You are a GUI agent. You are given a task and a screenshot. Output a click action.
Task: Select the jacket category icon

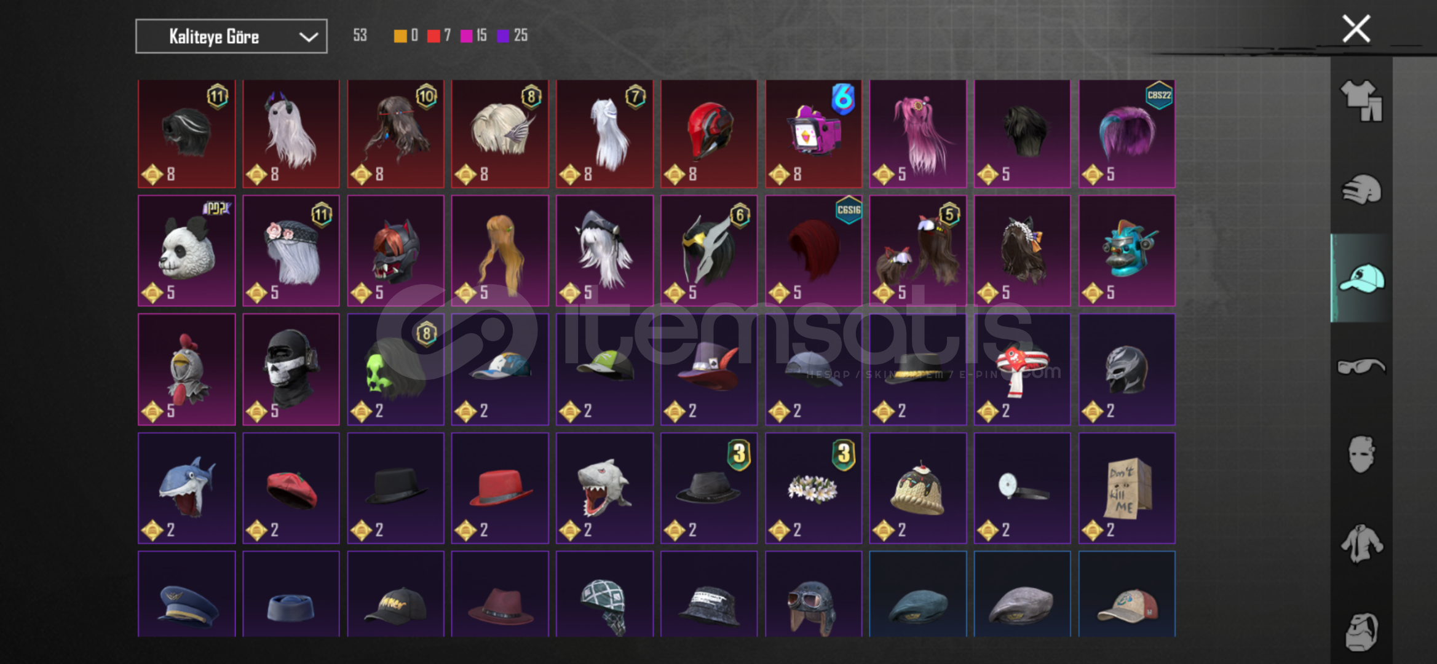point(1361,543)
